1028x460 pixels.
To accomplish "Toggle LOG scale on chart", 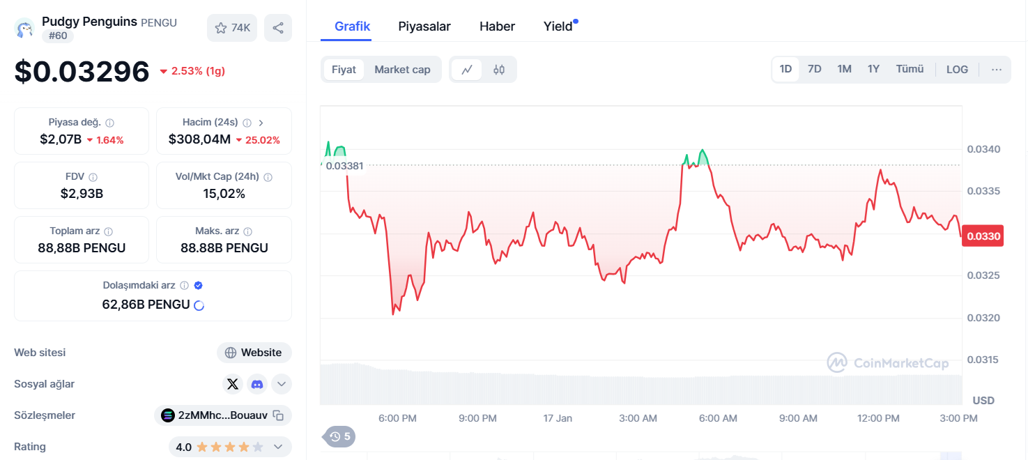I will point(957,69).
